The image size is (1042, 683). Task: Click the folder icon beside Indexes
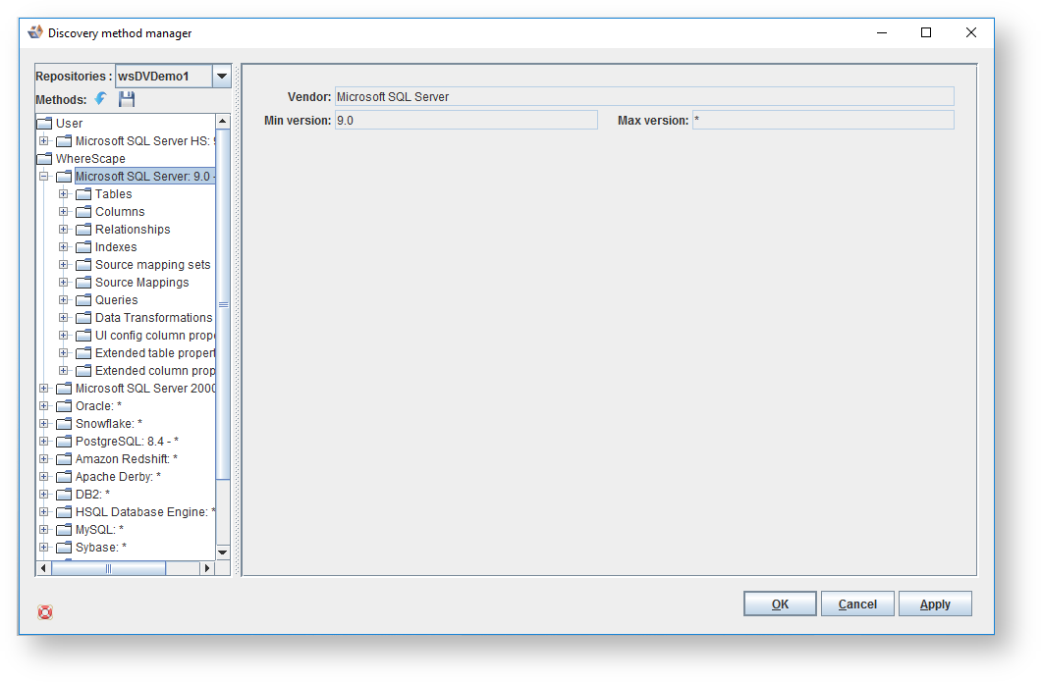[x=83, y=247]
